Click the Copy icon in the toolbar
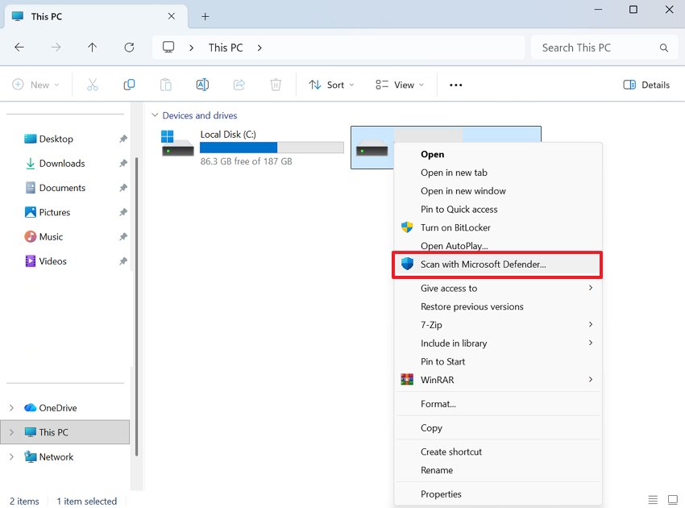 (129, 84)
